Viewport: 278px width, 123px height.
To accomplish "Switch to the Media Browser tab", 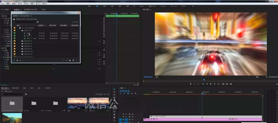I will pyautogui.click(x=16, y=88).
